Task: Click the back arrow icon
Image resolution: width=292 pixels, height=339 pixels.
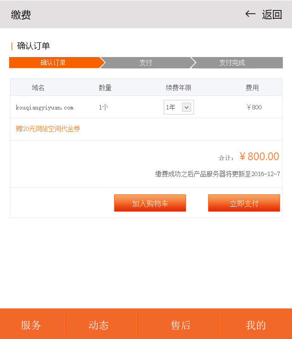Action: coord(250,14)
